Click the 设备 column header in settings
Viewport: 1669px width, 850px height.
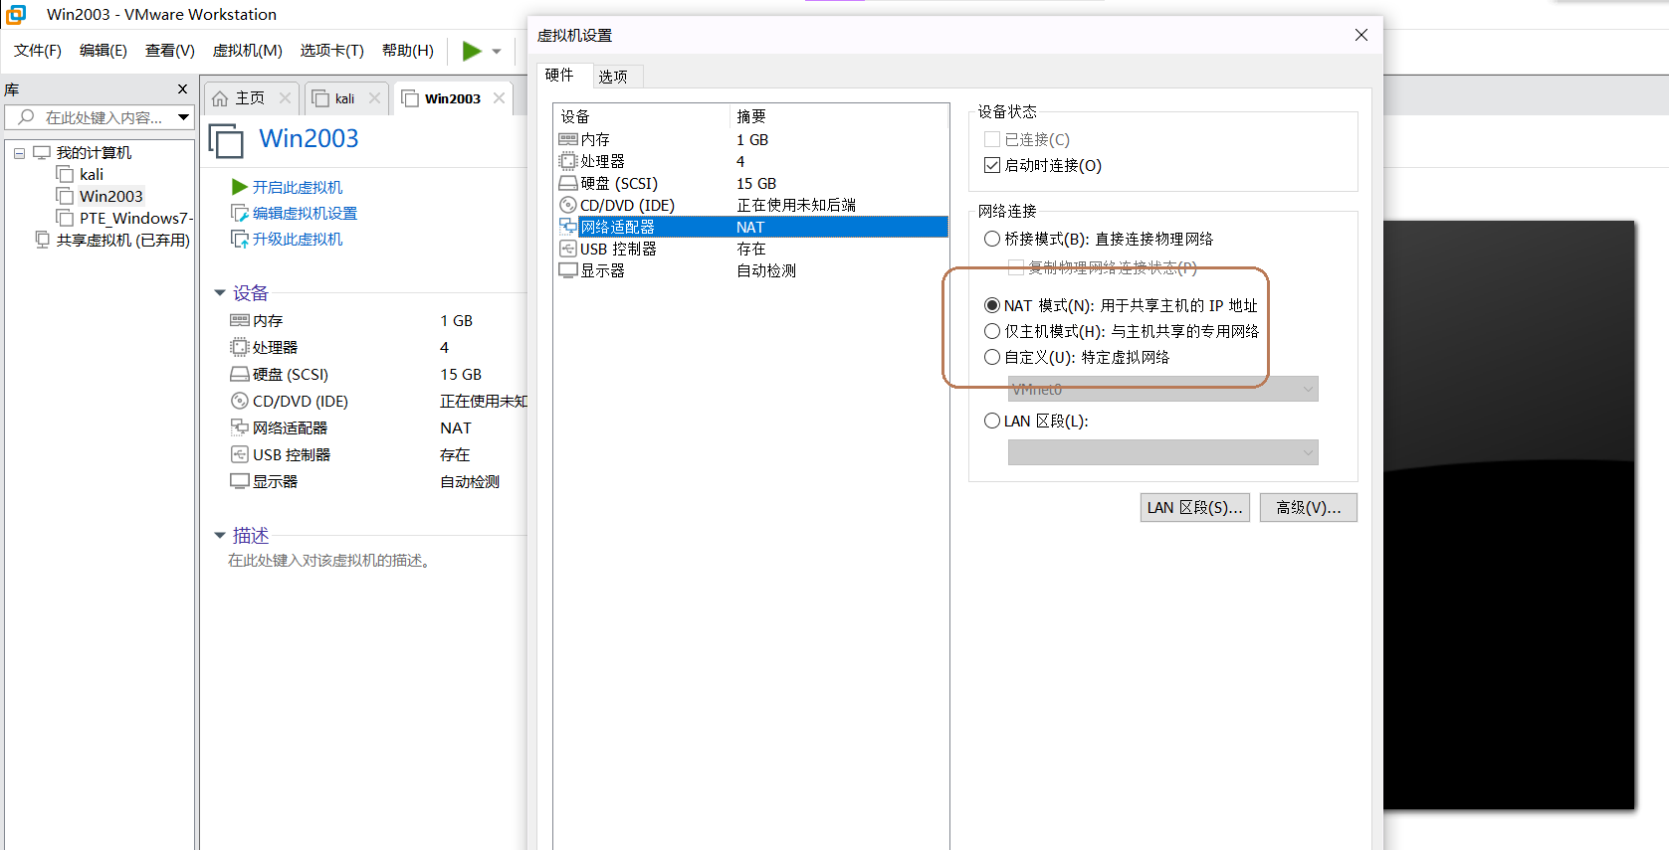click(643, 116)
